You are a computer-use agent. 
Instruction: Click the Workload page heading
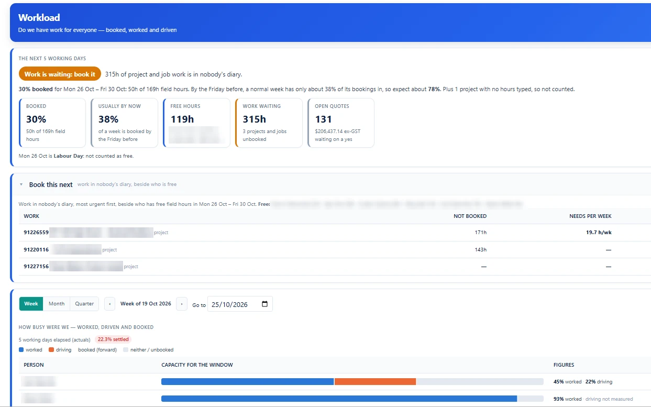click(39, 18)
